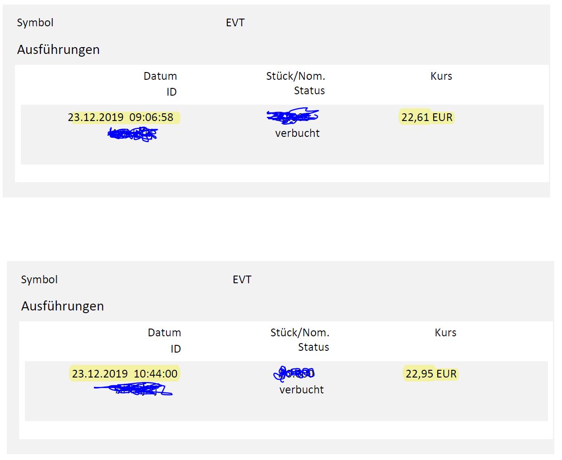Click the verbucht status of the 22,61 EUR execution
This screenshot has width=562, height=460.
(x=298, y=133)
